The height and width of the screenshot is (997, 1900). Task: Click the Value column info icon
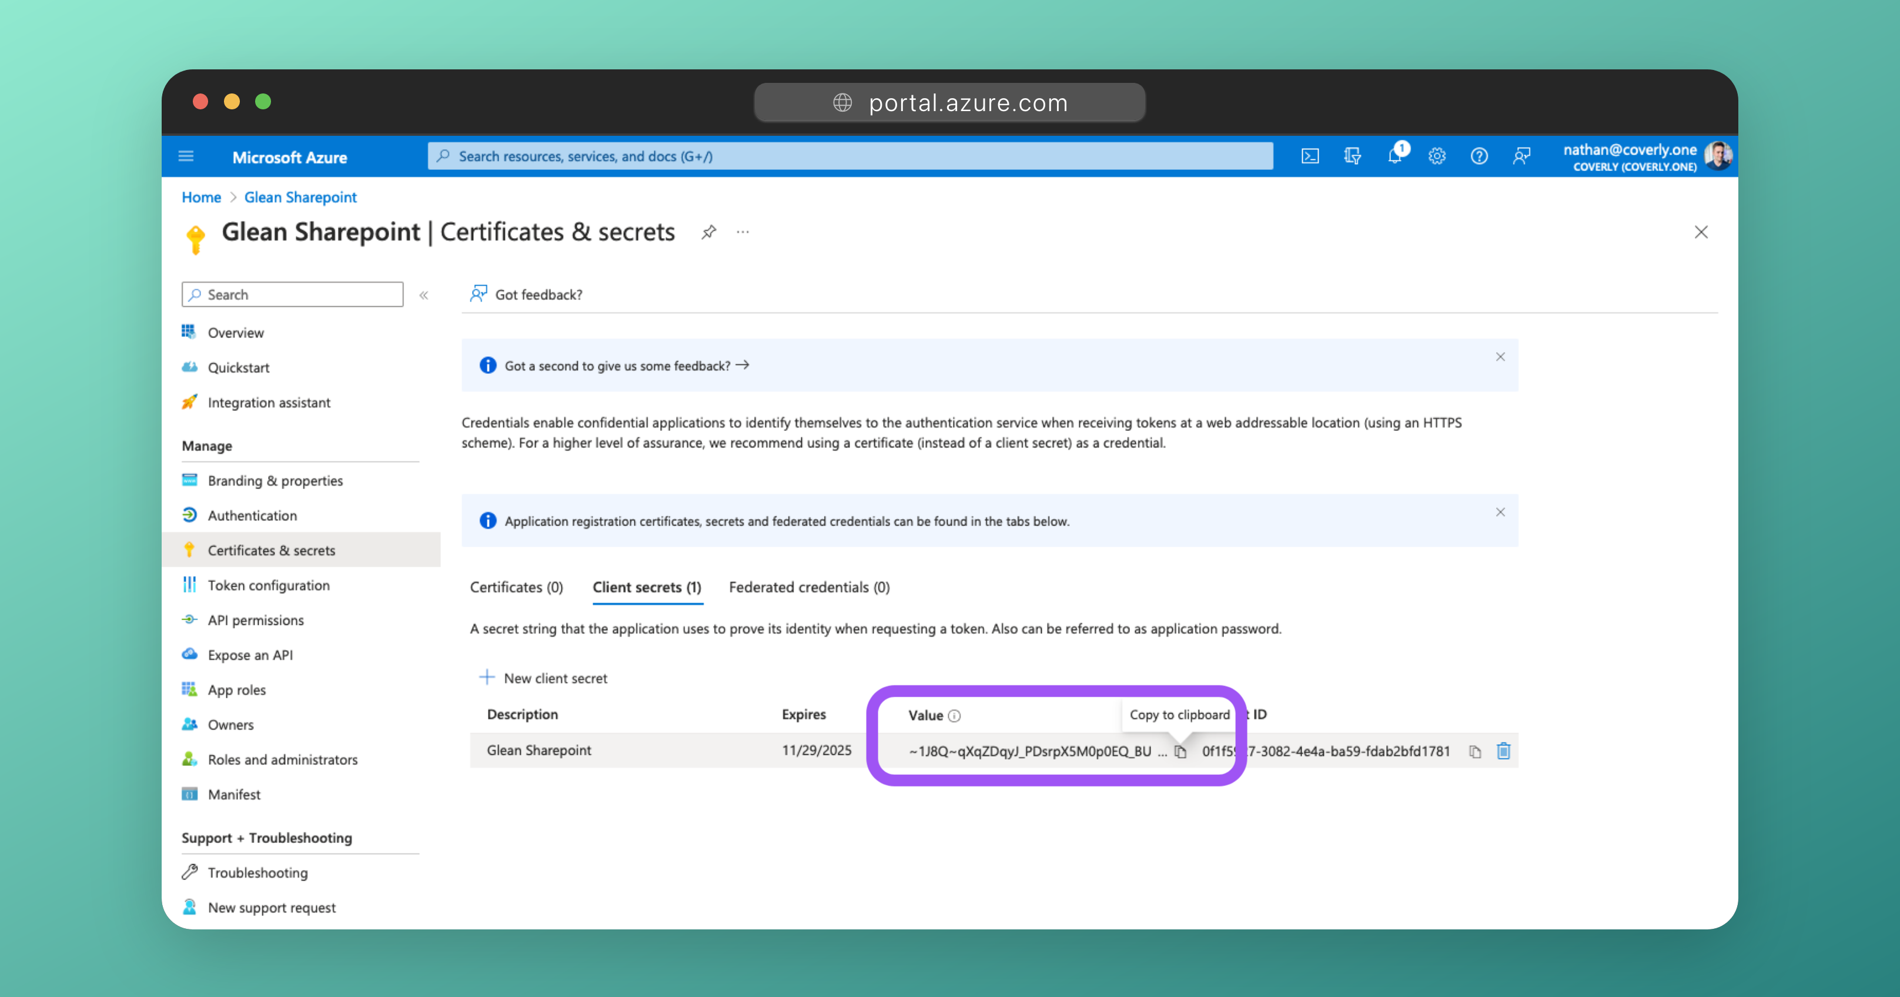click(955, 716)
